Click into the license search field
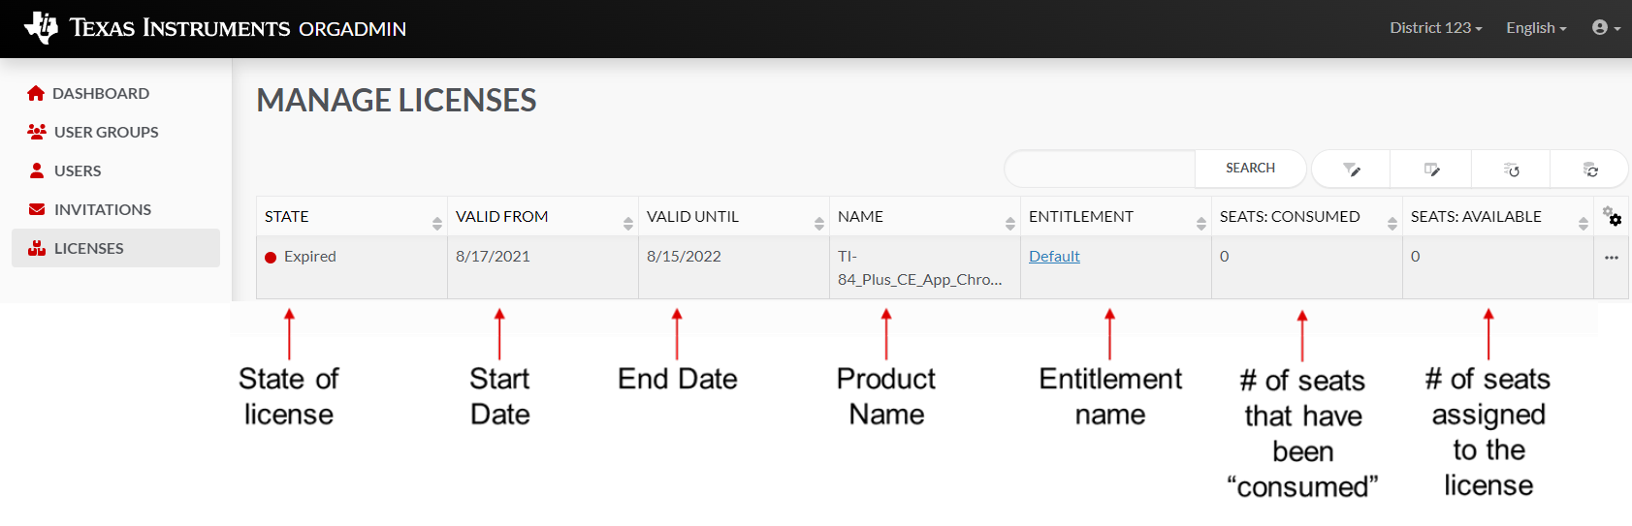Image resolution: width=1632 pixels, height=526 pixels. coord(1100,169)
